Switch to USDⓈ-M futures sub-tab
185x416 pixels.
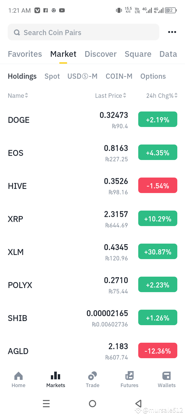[82, 76]
